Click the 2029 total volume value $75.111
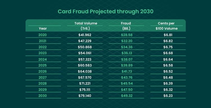 (x=85, y=90)
